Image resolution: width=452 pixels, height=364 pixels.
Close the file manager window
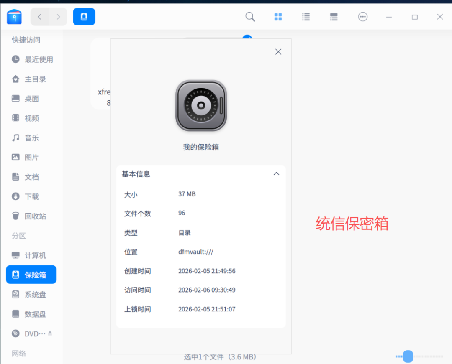click(x=439, y=17)
